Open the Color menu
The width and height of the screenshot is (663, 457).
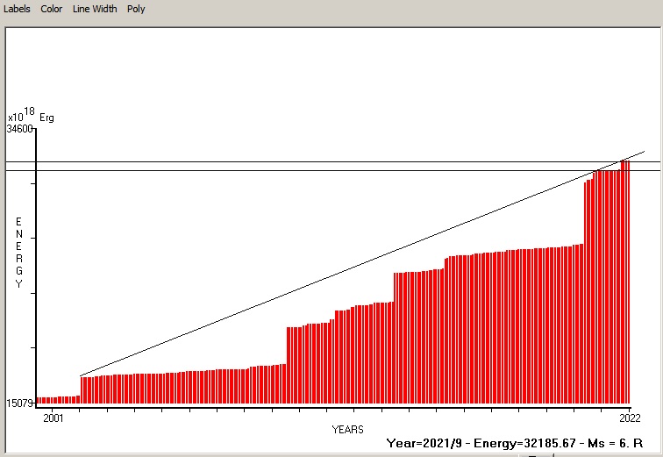51,9
